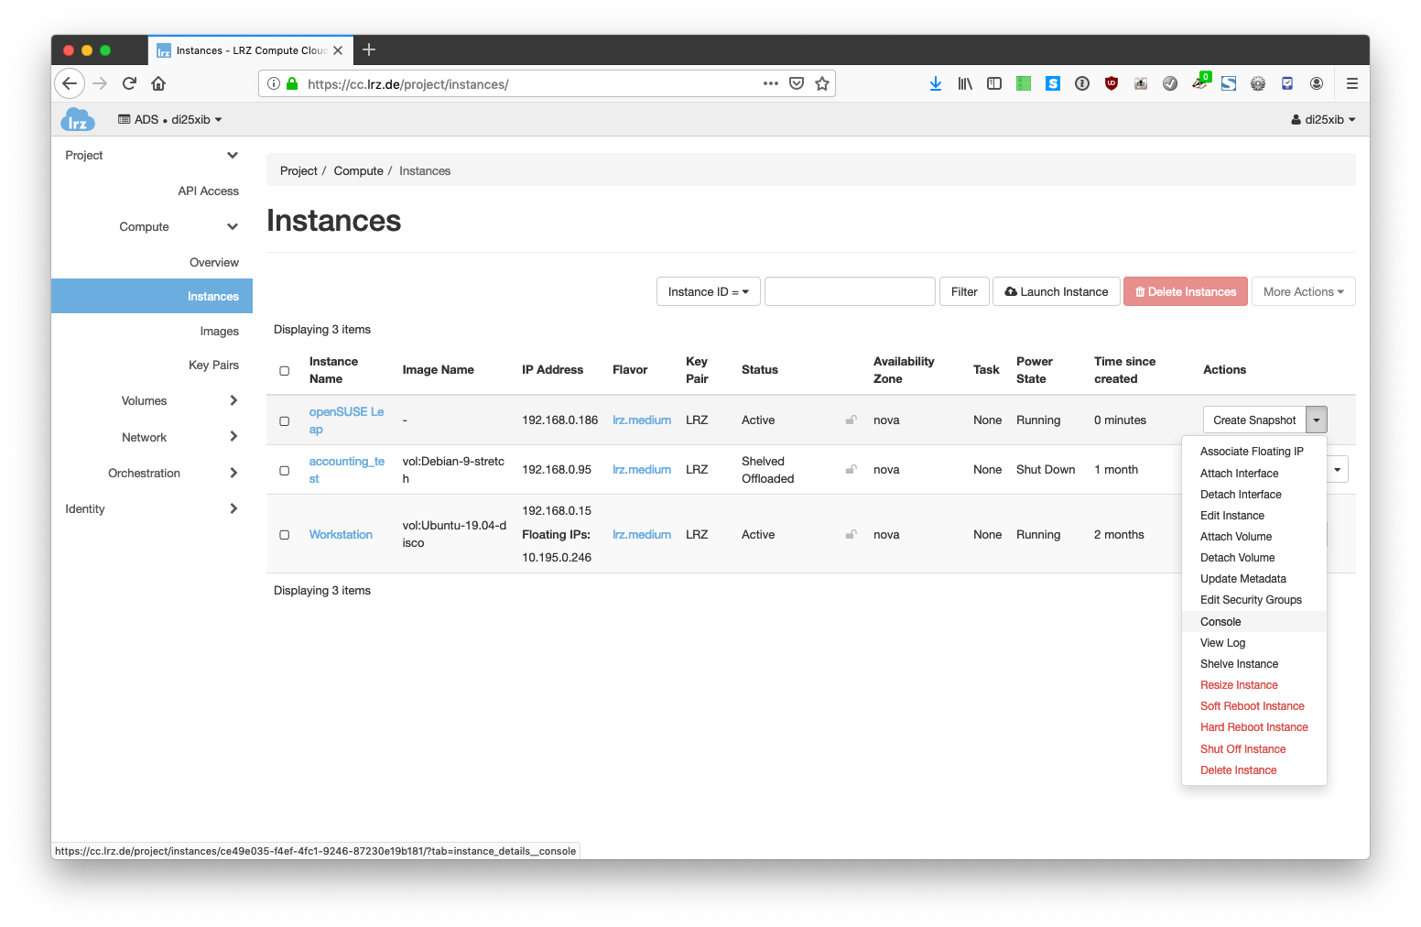Expand the More Actions dropdown
Image resolution: width=1421 pixels, height=927 pixels.
click(1303, 292)
